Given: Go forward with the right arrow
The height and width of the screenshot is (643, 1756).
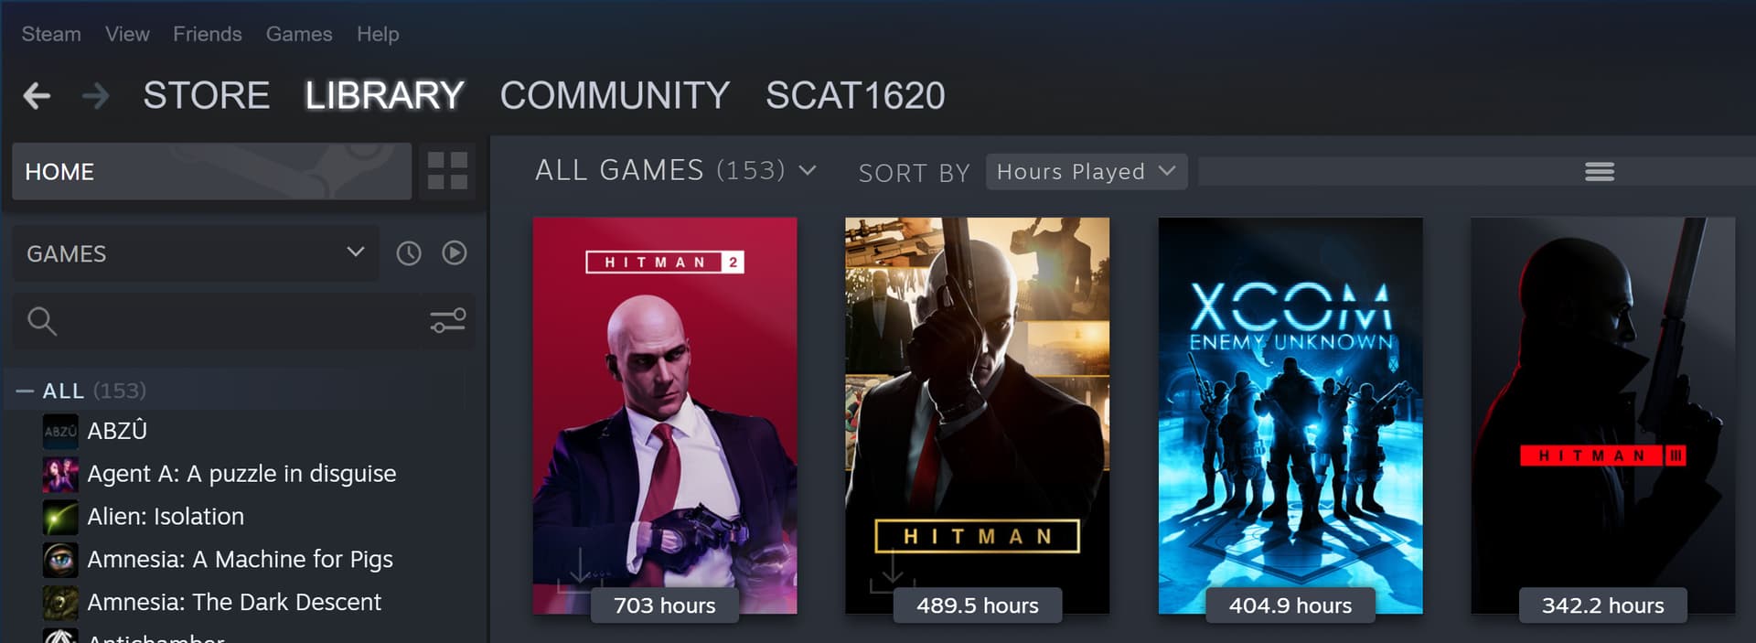Looking at the screenshot, I should (x=95, y=95).
